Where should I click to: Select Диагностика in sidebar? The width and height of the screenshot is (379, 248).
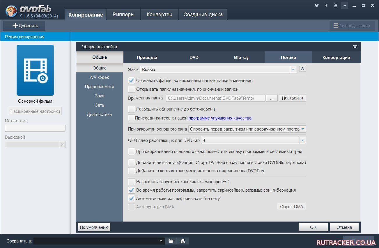click(x=100, y=115)
